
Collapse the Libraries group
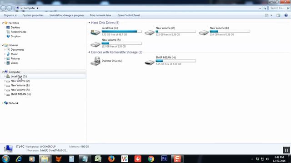coord(3,45)
